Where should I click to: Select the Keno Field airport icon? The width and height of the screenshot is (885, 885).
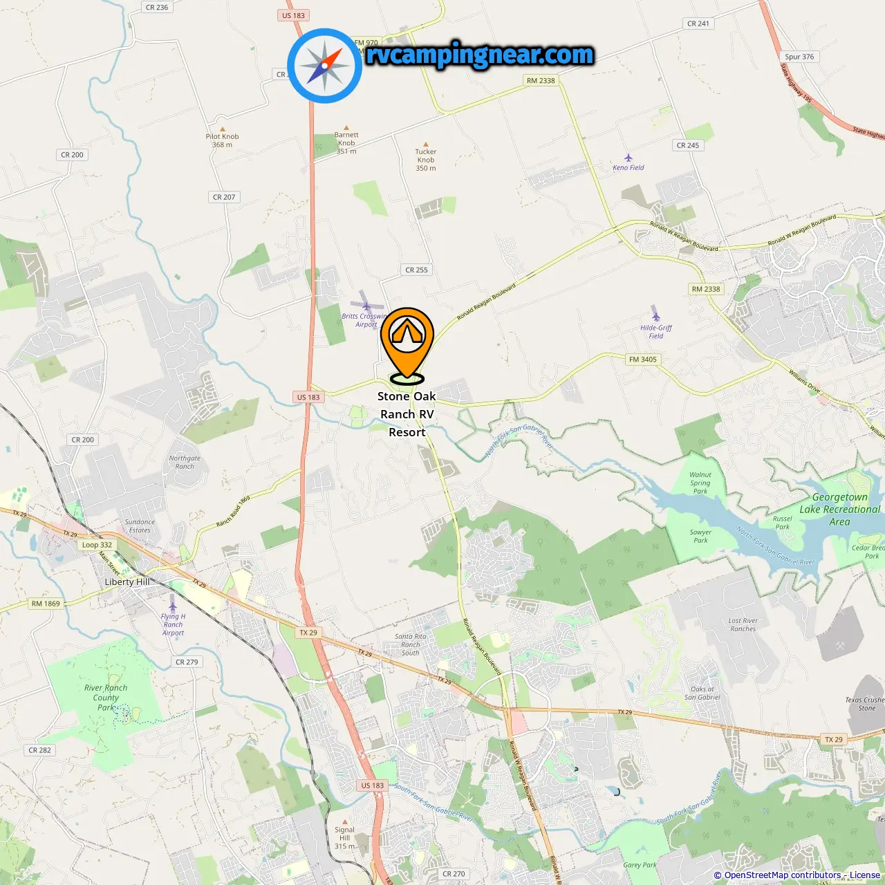point(628,158)
